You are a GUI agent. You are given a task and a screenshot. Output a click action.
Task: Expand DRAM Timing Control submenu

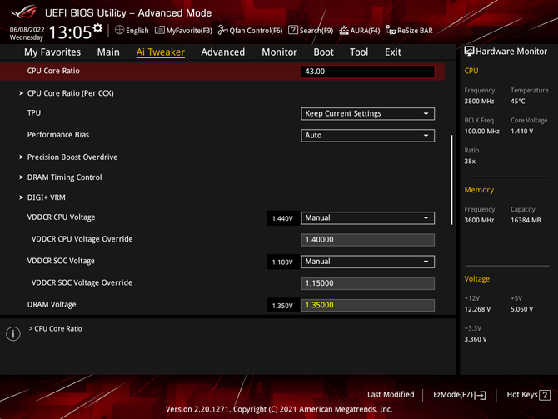(64, 177)
